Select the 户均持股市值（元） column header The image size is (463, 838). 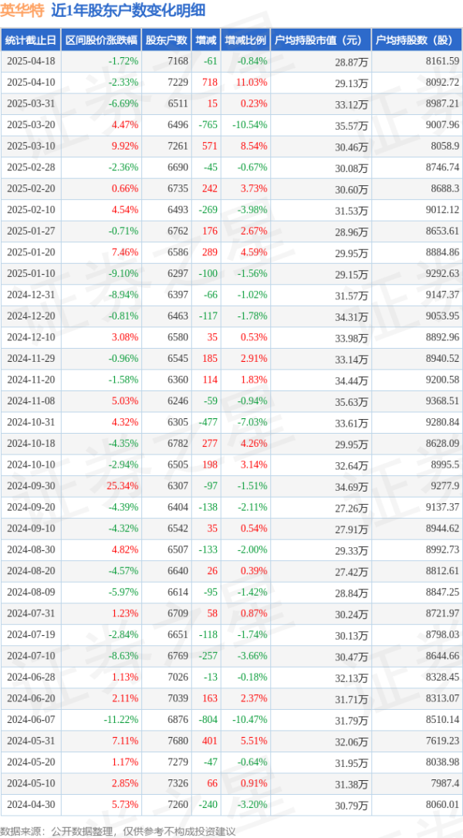[321, 40]
